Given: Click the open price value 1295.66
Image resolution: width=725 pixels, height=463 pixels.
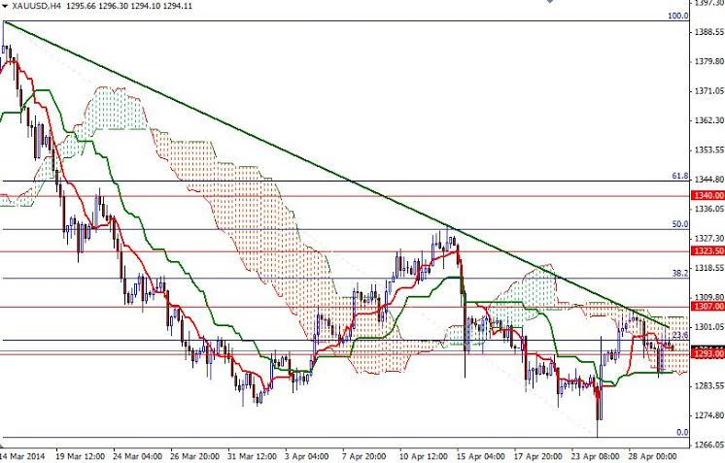Looking at the screenshot, I should [82, 6].
